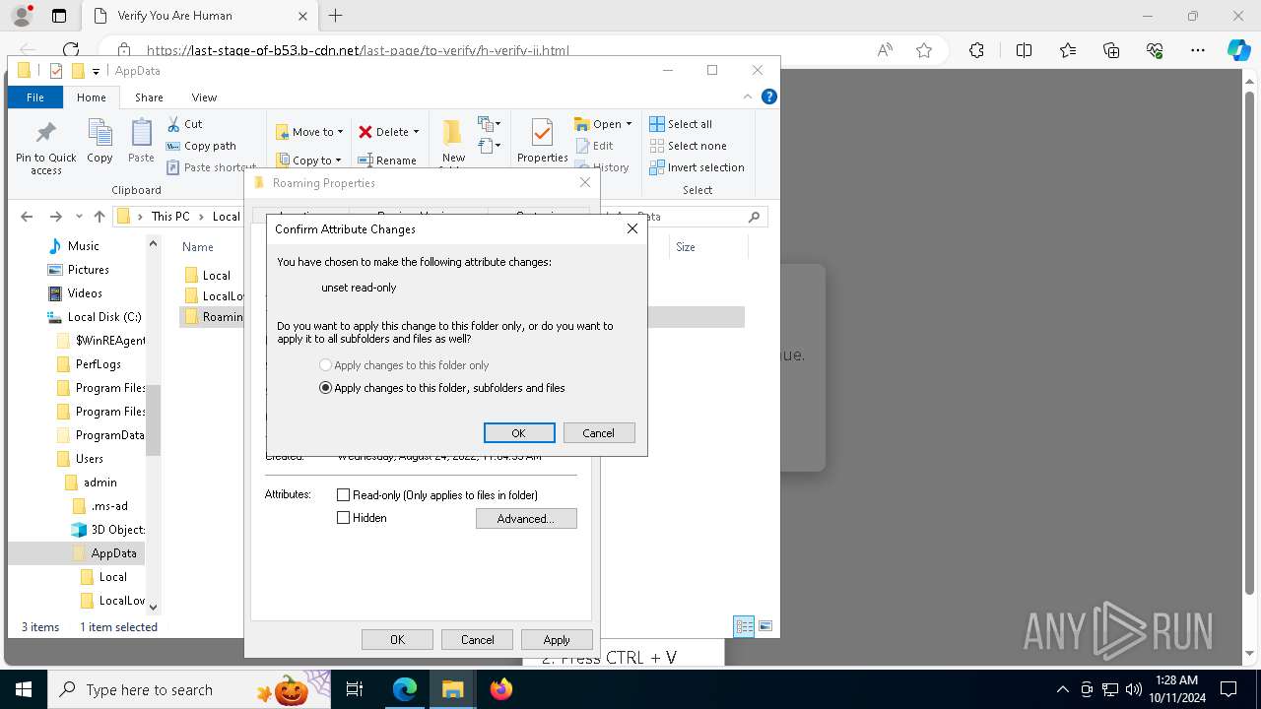Screen dimensions: 1261x709
Task: Toggle the Read-only attribute checkbox
Action: pyautogui.click(x=344, y=495)
